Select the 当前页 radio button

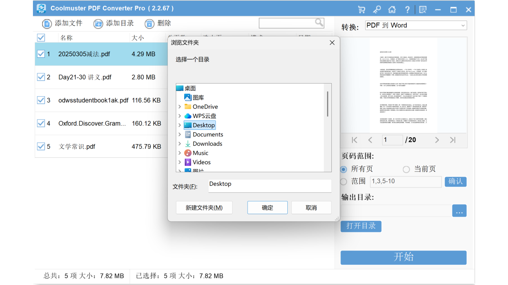click(406, 169)
